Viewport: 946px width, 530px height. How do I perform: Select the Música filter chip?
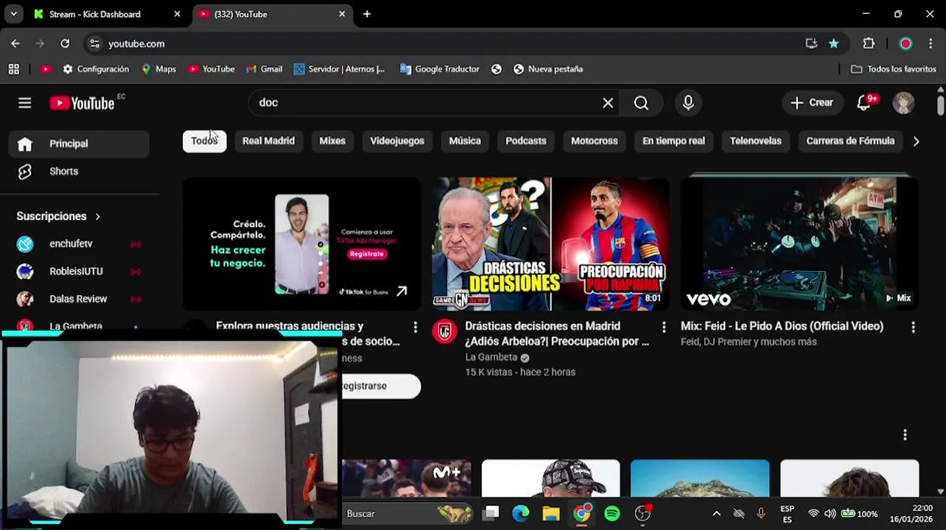[465, 141]
